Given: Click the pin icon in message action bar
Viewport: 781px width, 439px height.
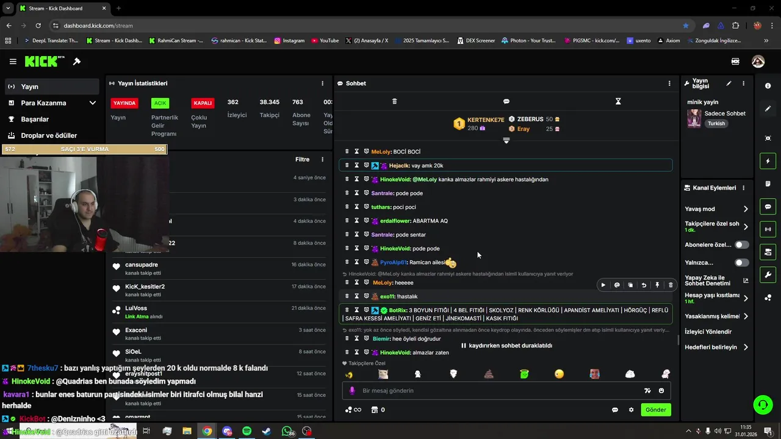Looking at the screenshot, I should point(657,285).
